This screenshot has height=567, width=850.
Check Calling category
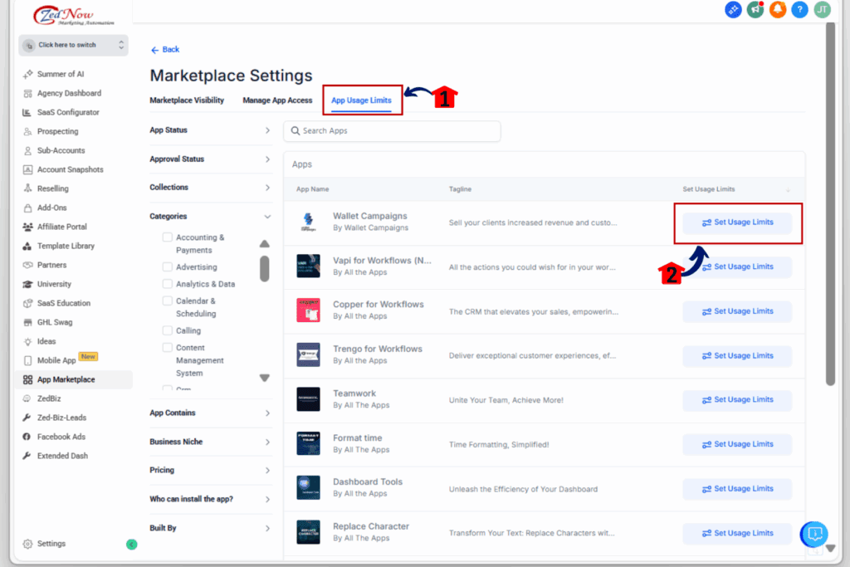pyautogui.click(x=168, y=330)
